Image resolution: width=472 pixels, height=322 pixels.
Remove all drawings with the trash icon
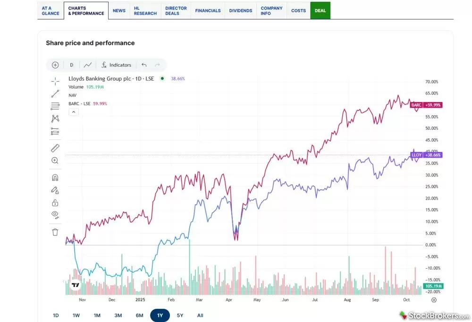[55, 231]
